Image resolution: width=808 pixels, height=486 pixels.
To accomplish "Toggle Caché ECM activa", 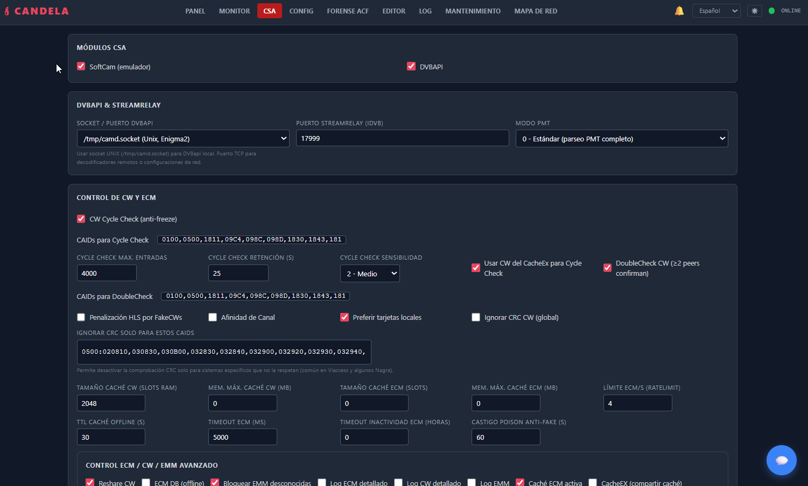I will 520,483.
